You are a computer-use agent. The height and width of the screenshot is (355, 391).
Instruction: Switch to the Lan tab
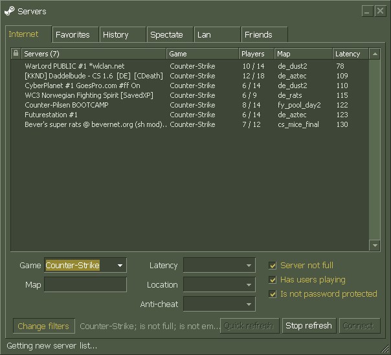click(x=218, y=35)
